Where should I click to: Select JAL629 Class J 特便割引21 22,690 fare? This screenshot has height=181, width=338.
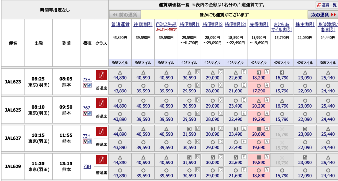(236, 160)
